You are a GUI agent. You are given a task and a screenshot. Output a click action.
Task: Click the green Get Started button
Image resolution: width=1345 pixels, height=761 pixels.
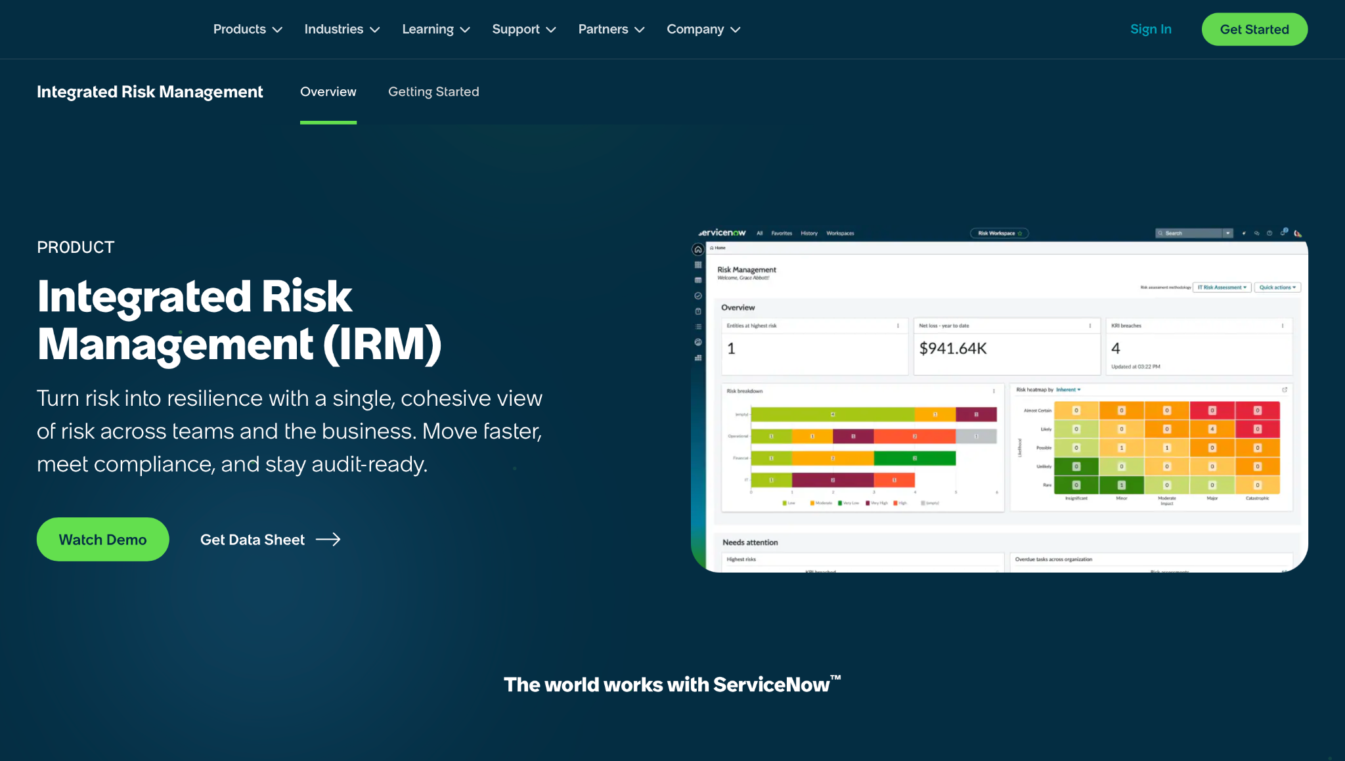(1254, 30)
